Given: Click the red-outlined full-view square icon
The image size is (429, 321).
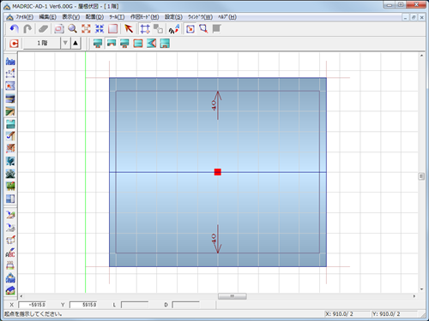Looking at the screenshot, I should pyautogui.click(x=113, y=29).
